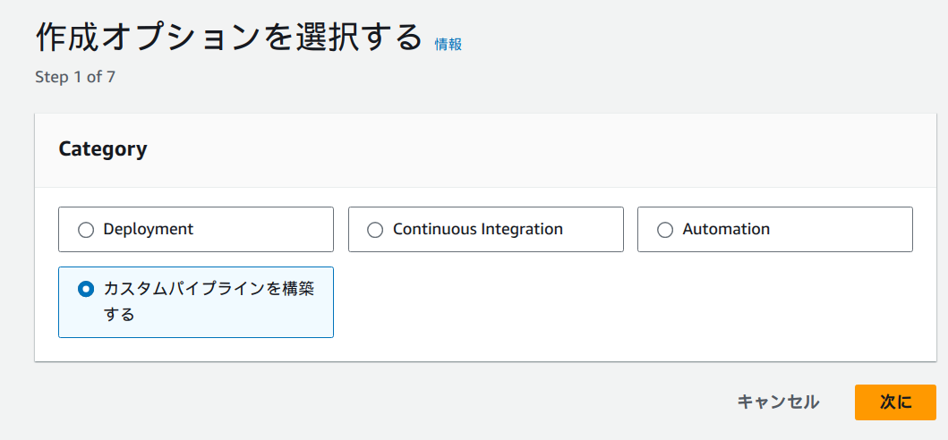Image resolution: width=948 pixels, height=440 pixels.
Task: Click the 作成オプションを選択する page title
Action: [x=228, y=38]
